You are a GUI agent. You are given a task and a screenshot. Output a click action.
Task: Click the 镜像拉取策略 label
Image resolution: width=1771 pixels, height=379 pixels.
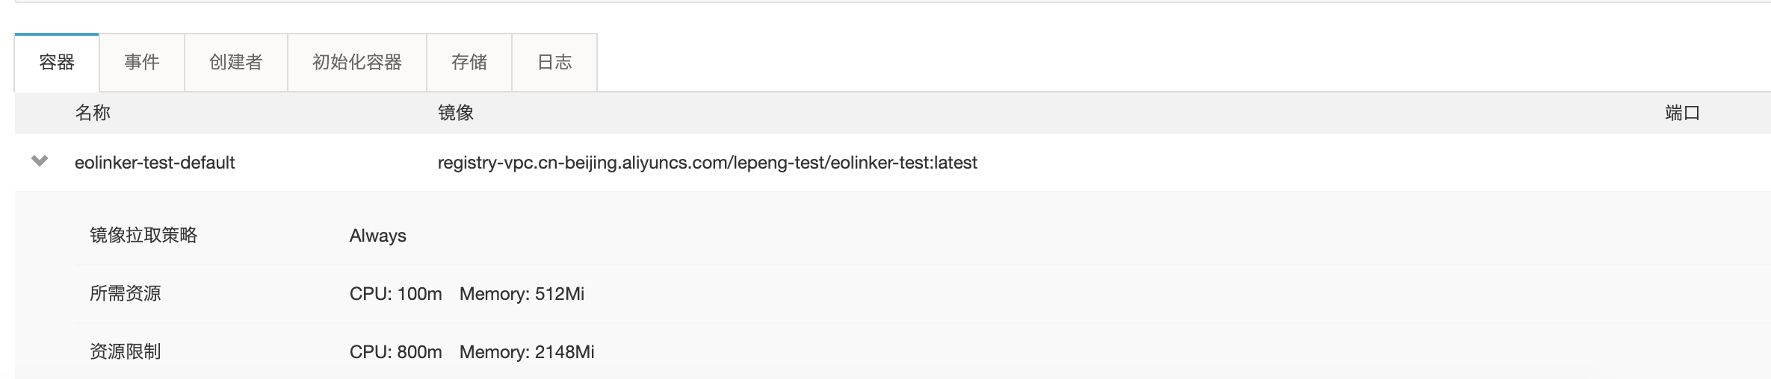(143, 236)
